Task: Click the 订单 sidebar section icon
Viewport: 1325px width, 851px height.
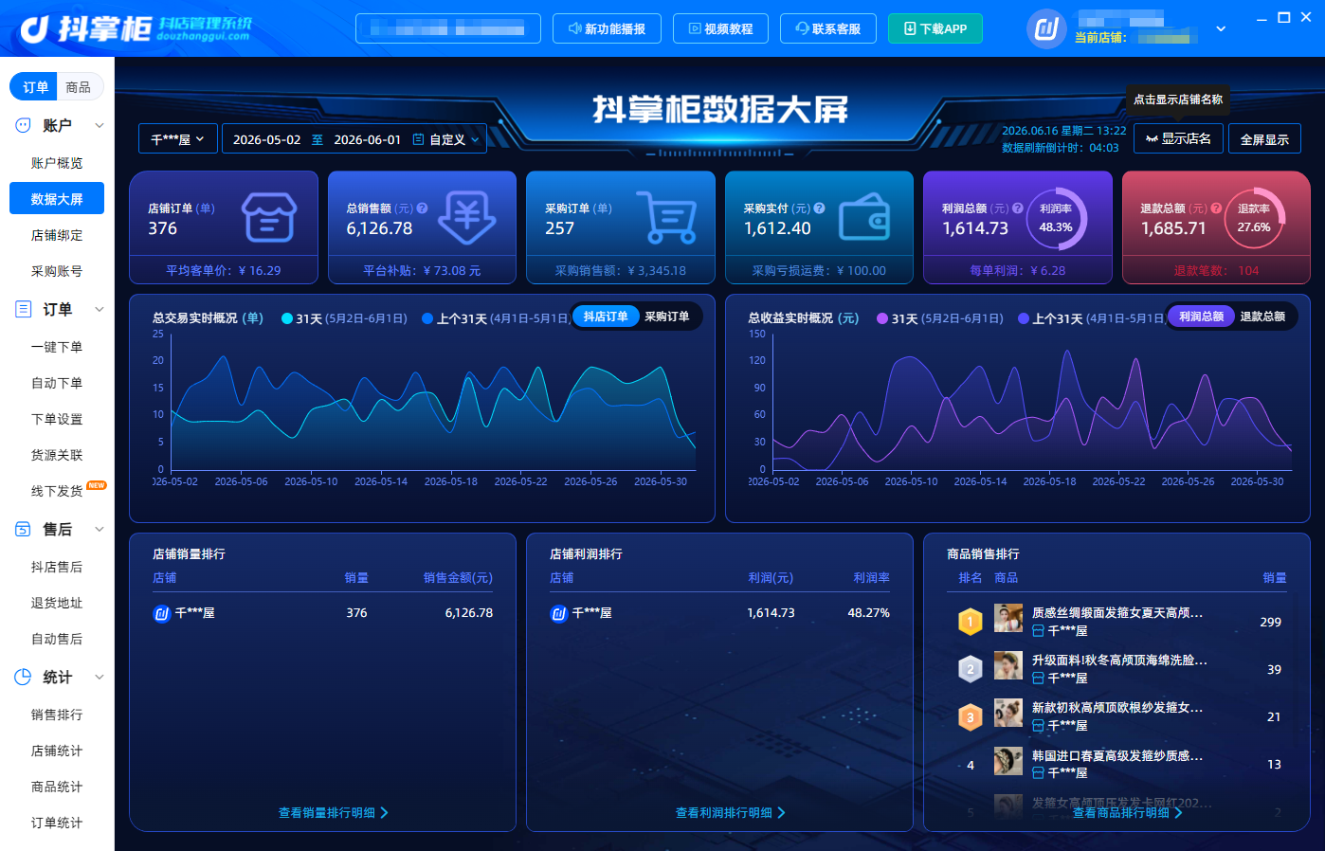Action: coord(24,309)
